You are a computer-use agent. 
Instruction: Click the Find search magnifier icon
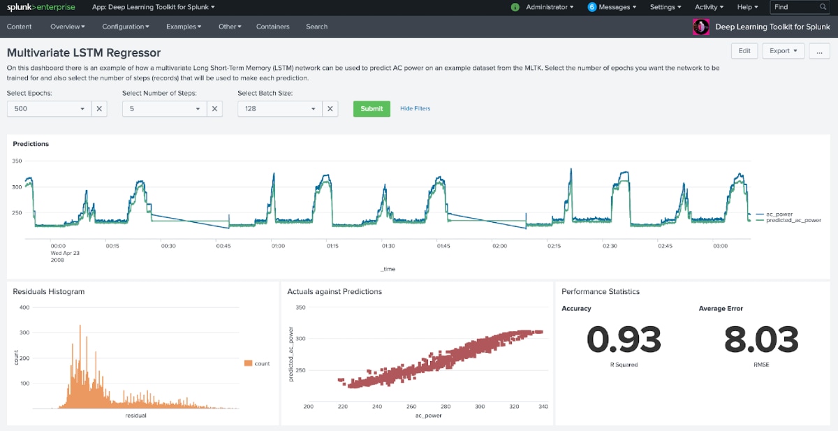coord(823,7)
